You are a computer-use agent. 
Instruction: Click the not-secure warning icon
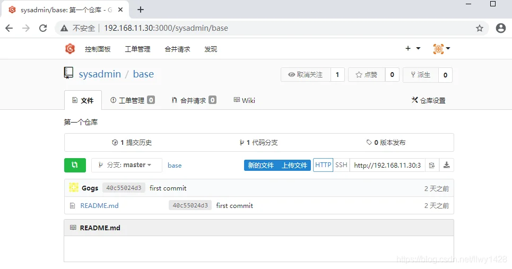click(64, 29)
